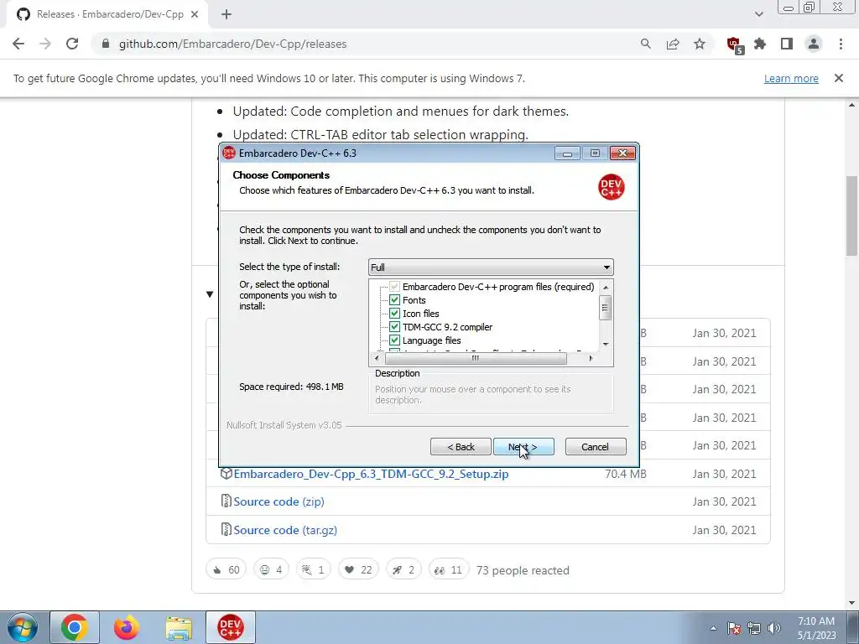Viewport: 859px width, 644px height.
Task: Click the Learn more link
Action: [791, 78]
